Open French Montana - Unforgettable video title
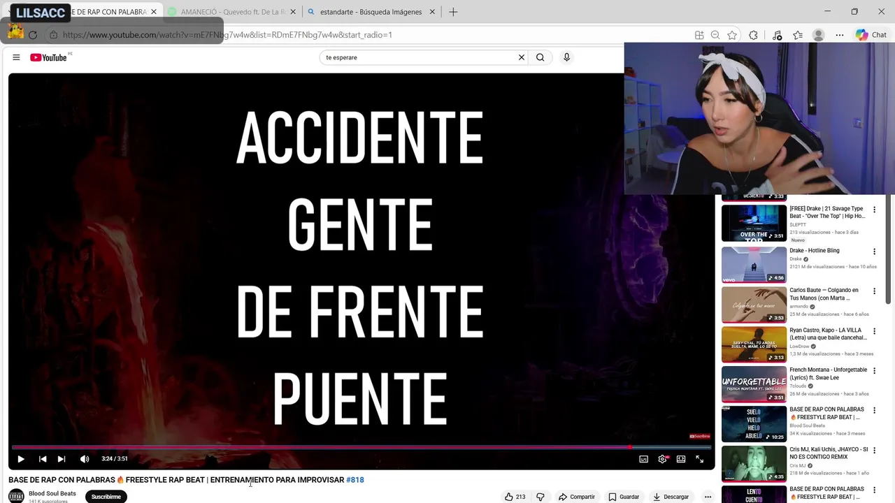 828,374
